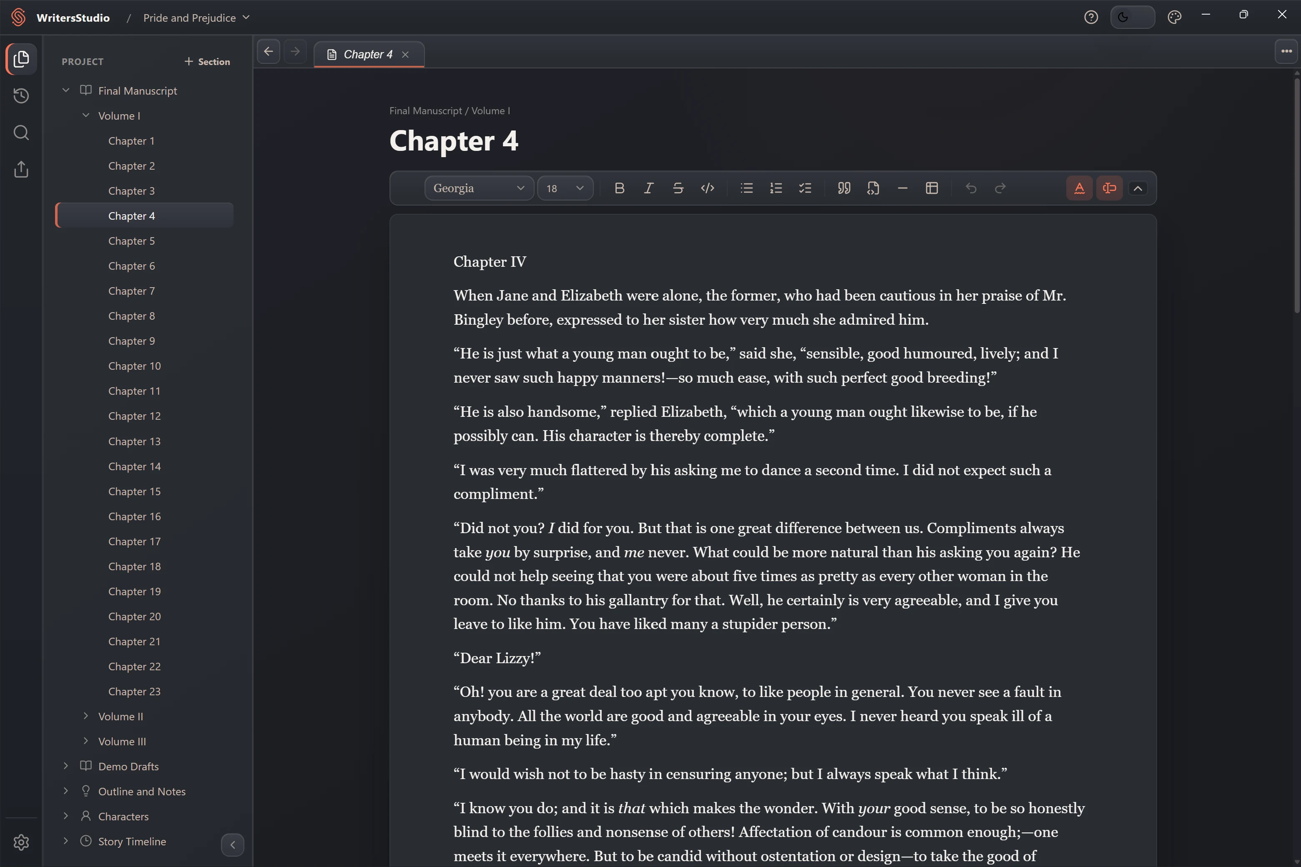Open settings gear in sidebar

point(21,842)
